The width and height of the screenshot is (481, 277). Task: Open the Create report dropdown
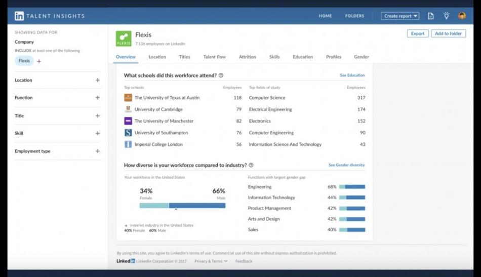pos(400,16)
